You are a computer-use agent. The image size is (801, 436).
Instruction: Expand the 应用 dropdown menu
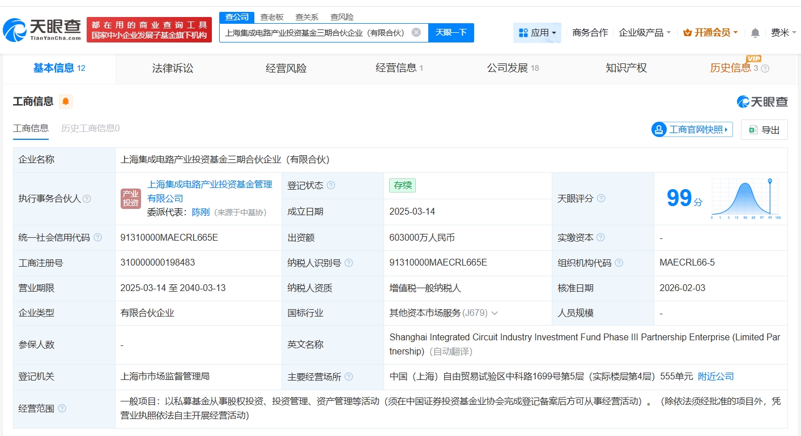click(537, 33)
